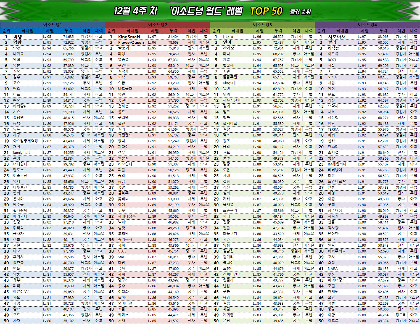Click the KingSLji nickname entry

point(229,83)
